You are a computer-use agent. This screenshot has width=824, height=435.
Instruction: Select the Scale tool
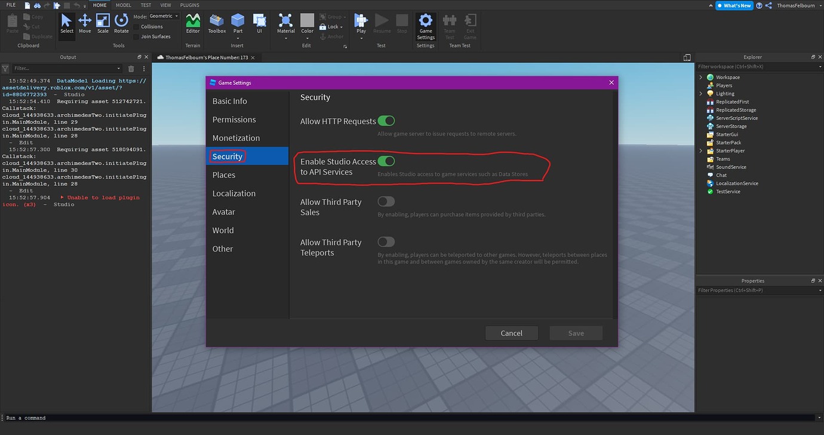103,24
